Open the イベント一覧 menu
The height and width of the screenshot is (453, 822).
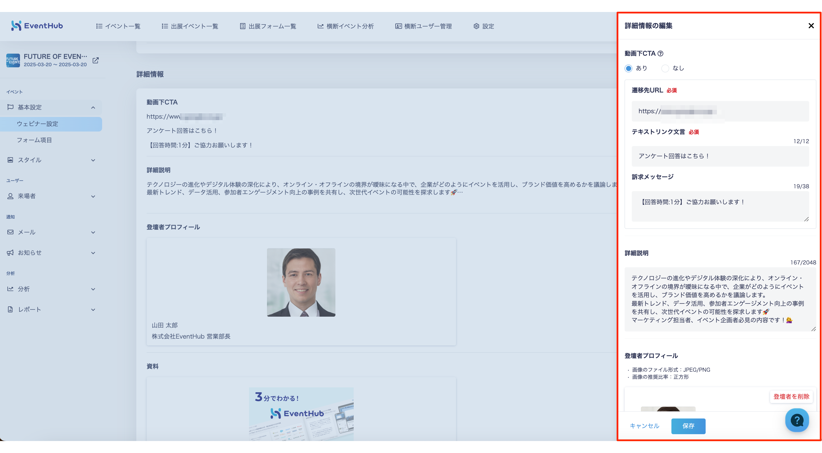coord(118,26)
